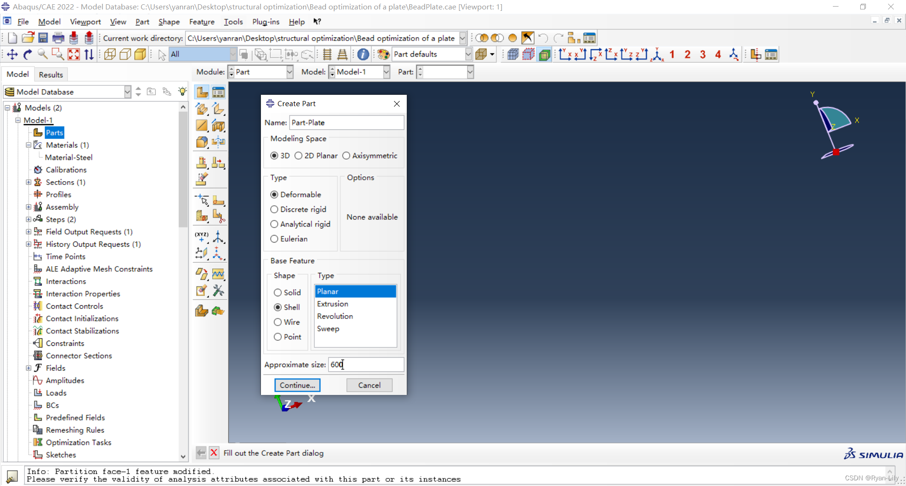Click the Approximate size input field
This screenshot has height=486, width=906.
(366, 364)
